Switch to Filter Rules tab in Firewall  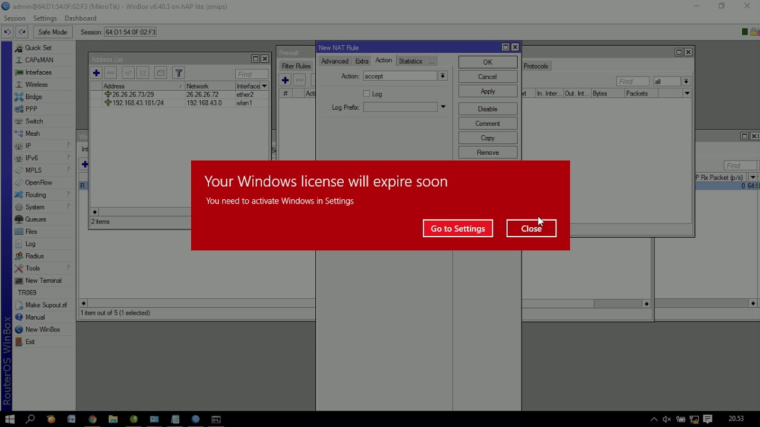tap(296, 66)
